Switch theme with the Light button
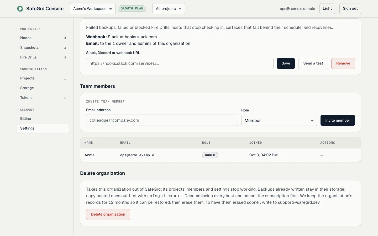Viewport: 378px width, 236px height. (327, 9)
